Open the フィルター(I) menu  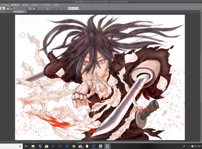(x=35, y=5)
